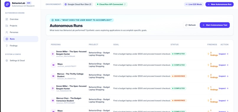This screenshot has width=238, height=112.
Task: Click the Settings & Cloud gear icon
Action: pos(7,61)
